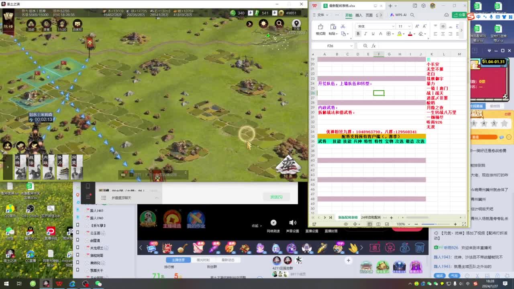The height and width of the screenshot is (289, 514).
Task: Open the font name 宋体 dropdown
Action: click(393, 26)
